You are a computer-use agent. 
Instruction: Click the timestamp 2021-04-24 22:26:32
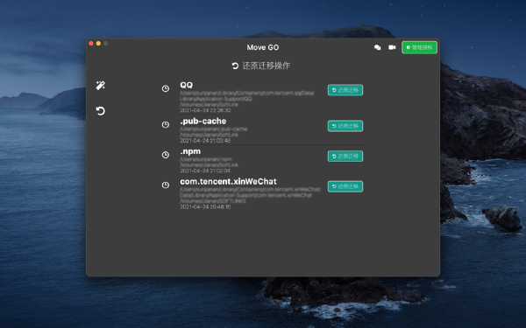pyautogui.click(x=205, y=110)
